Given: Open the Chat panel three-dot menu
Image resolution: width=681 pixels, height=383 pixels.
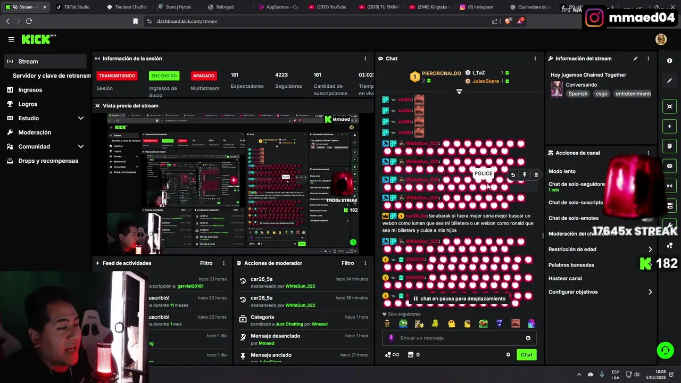Looking at the screenshot, I should pos(535,59).
